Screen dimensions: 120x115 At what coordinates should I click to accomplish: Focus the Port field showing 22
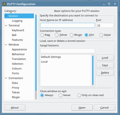[x=105, y=25]
